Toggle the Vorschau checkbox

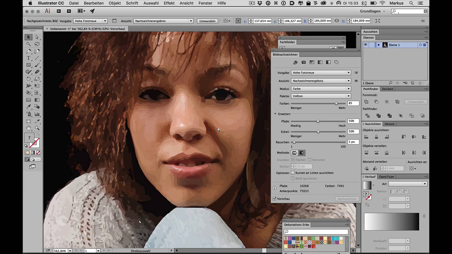(275, 199)
